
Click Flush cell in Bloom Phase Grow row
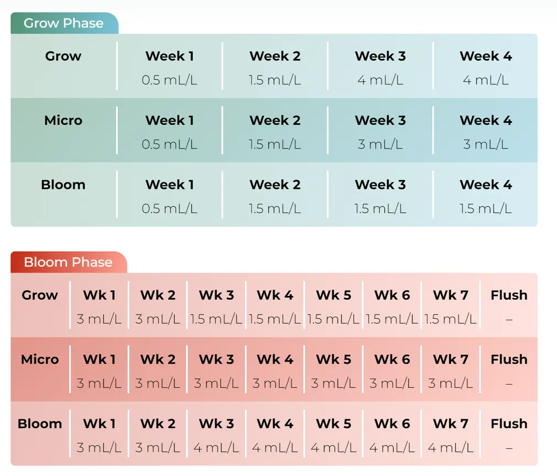[x=509, y=306]
